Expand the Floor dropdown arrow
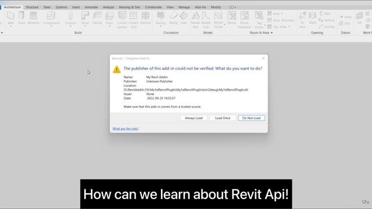Image resolution: width=372 pixels, height=209 pixels. click(x=109, y=26)
